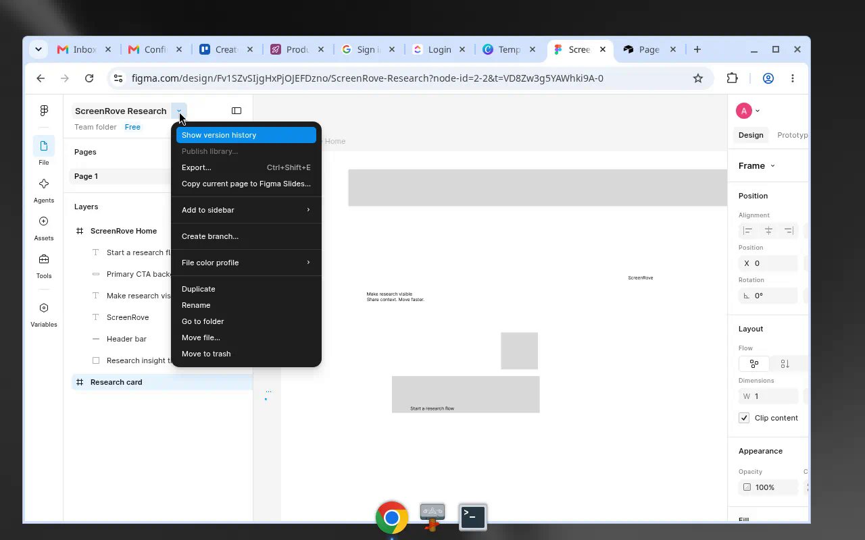Screen dimensions: 865x540
Task: Toggle the sidebar layout icon
Action: point(237,111)
